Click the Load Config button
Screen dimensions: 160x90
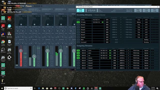[x=146, y=10]
